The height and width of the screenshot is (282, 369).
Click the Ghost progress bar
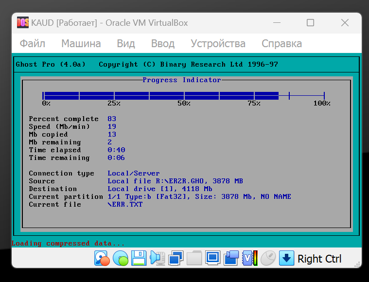click(x=184, y=96)
